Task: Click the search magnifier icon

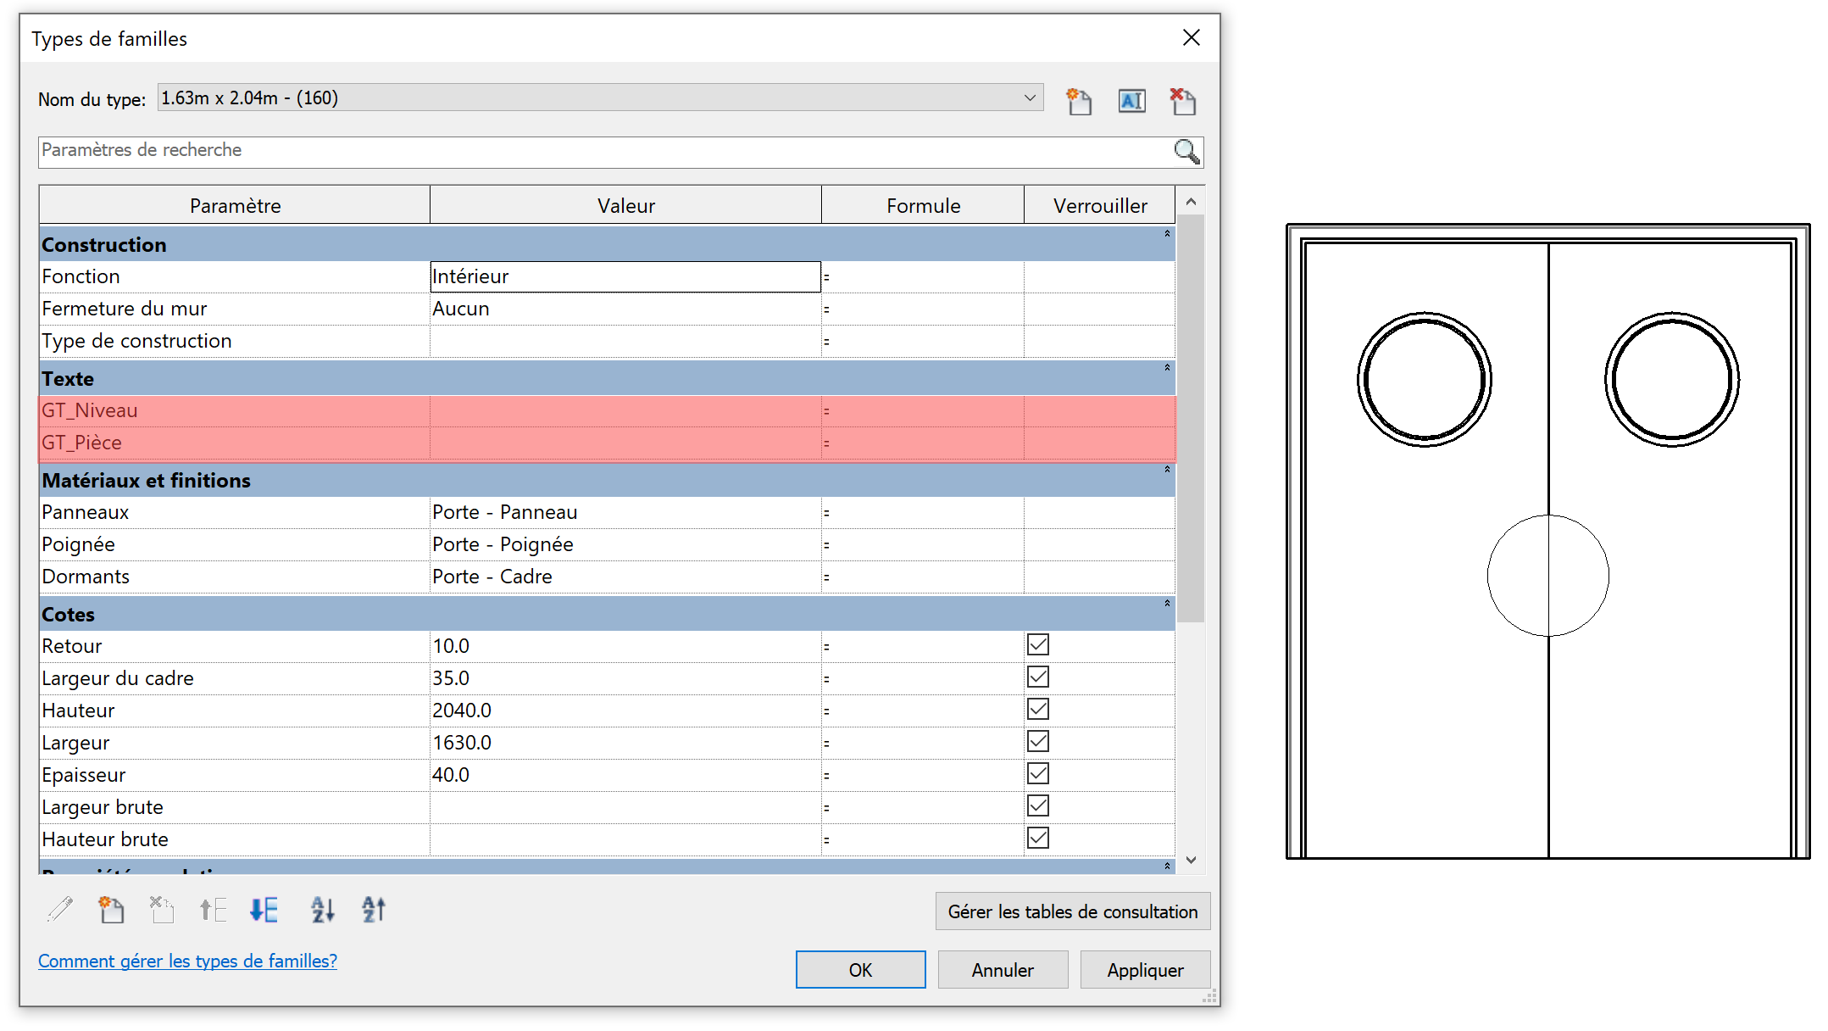Action: pyautogui.click(x=1186, y=152)
